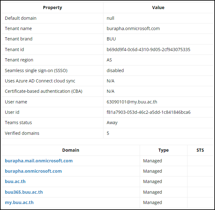The height and width of the screenshot is (210, 215).
Task: Click the SSSO disabled value
Action: pyautogui.click(x=115, y=71)
